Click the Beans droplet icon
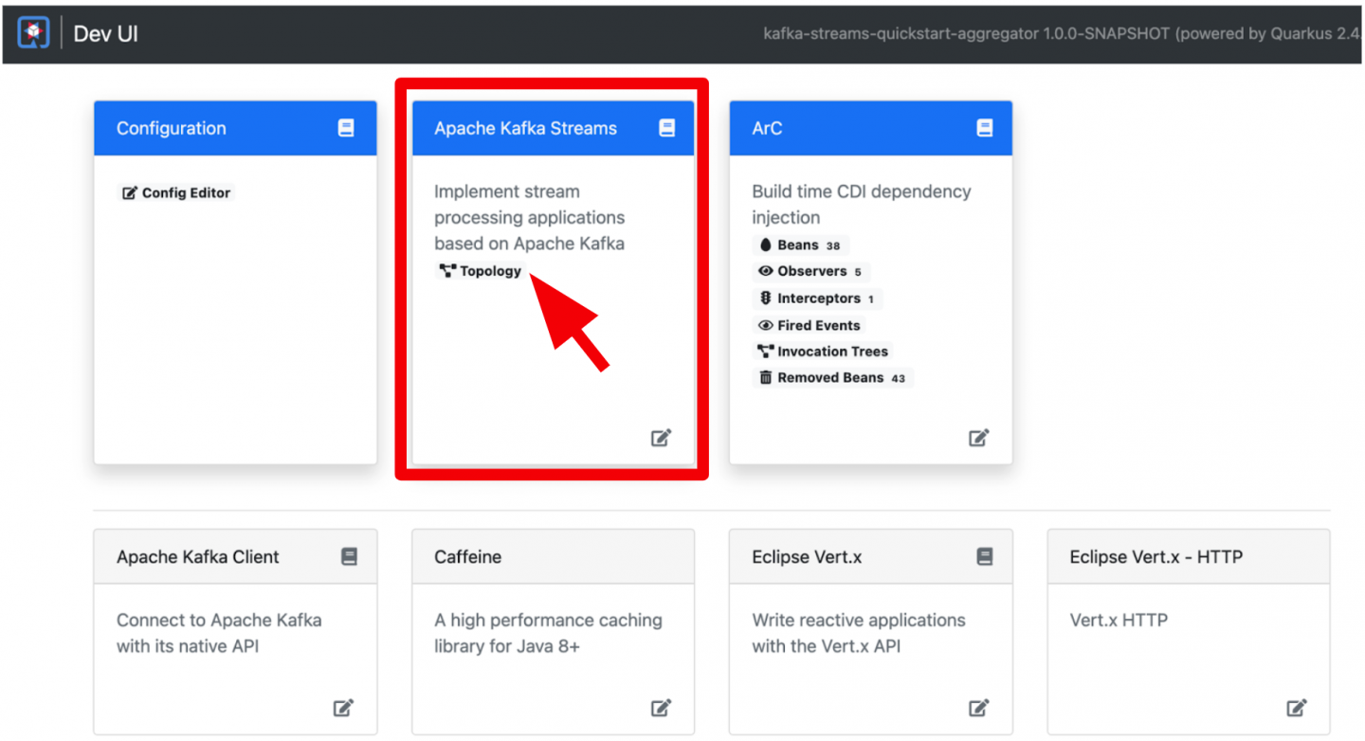The width and height of the screenshot is (1365, 741). [766, 244]
